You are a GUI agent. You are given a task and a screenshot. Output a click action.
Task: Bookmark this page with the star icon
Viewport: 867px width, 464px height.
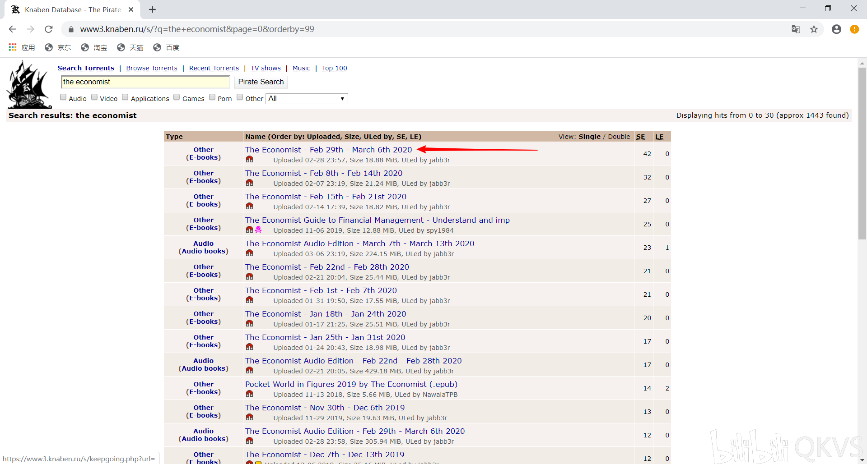click(814, 29)
